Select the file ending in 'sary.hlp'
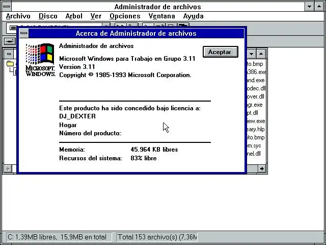 point(256,129)
